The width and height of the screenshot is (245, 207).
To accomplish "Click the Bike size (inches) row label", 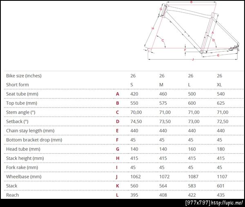I will pos(24,76).
